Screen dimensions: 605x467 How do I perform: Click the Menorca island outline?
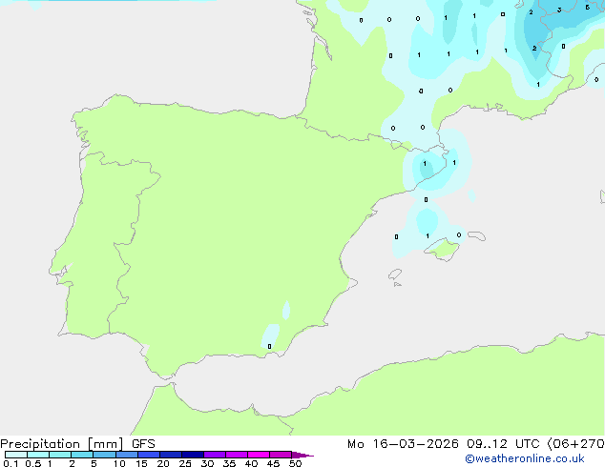pyautogui.click(x=477, y=235)
